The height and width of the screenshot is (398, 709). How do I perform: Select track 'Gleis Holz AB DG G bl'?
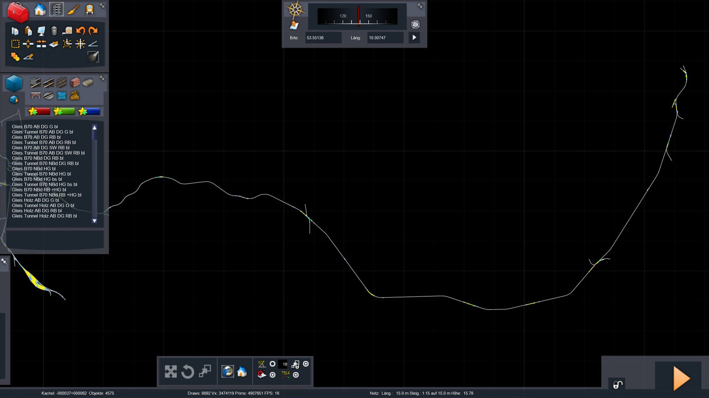[x=35, y=200]
